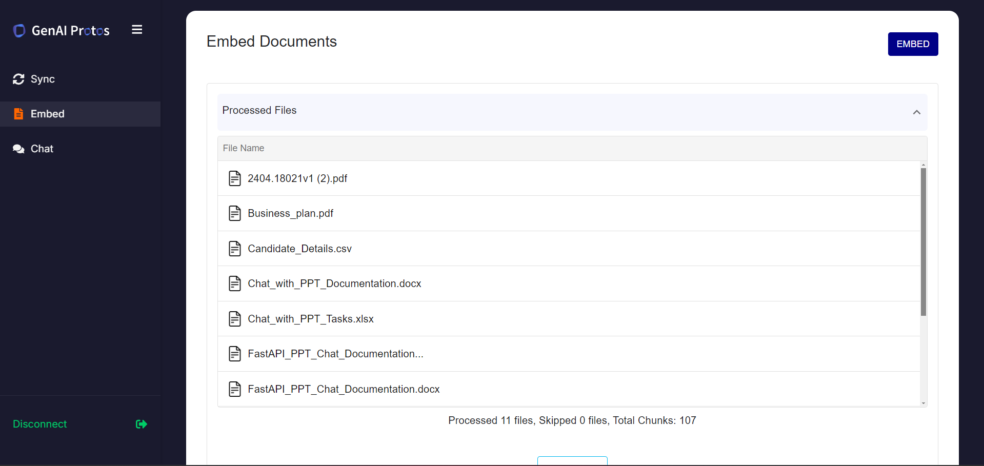Click the green Disconnect exit icon
This screenshot has width=984, height=466.
click(x=142, y=424)
